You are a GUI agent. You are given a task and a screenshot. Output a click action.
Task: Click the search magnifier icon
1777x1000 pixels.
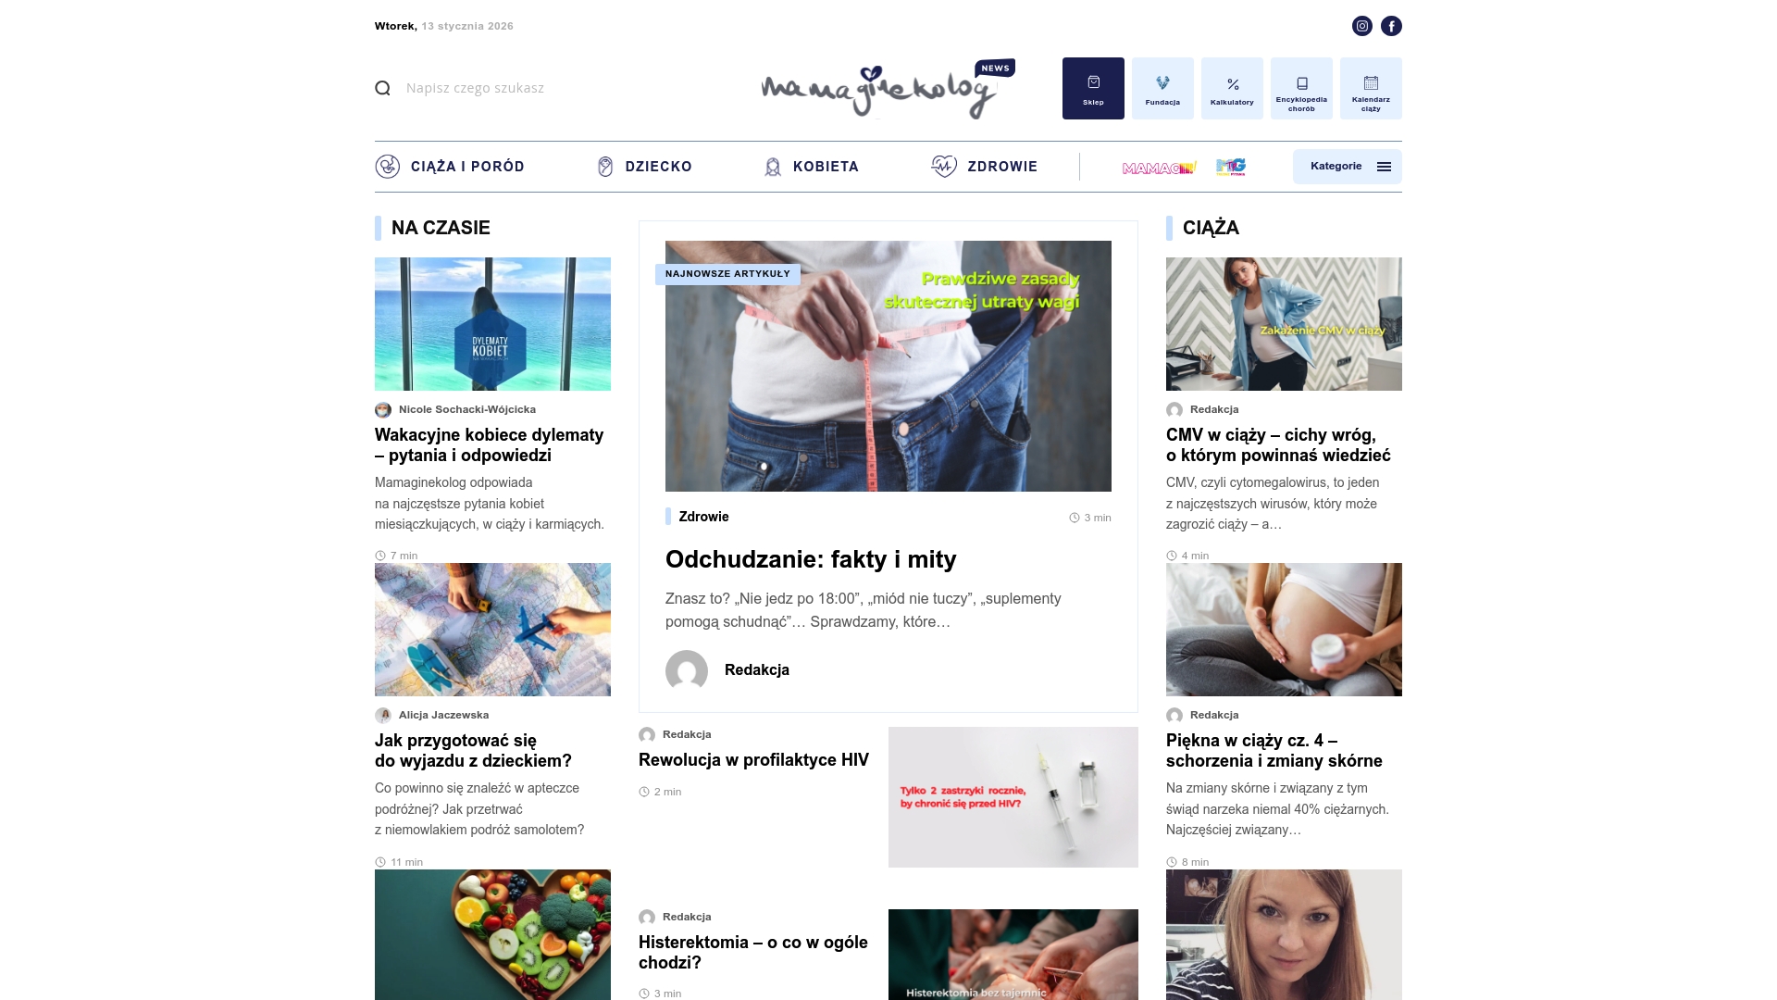tap(382, 88)
